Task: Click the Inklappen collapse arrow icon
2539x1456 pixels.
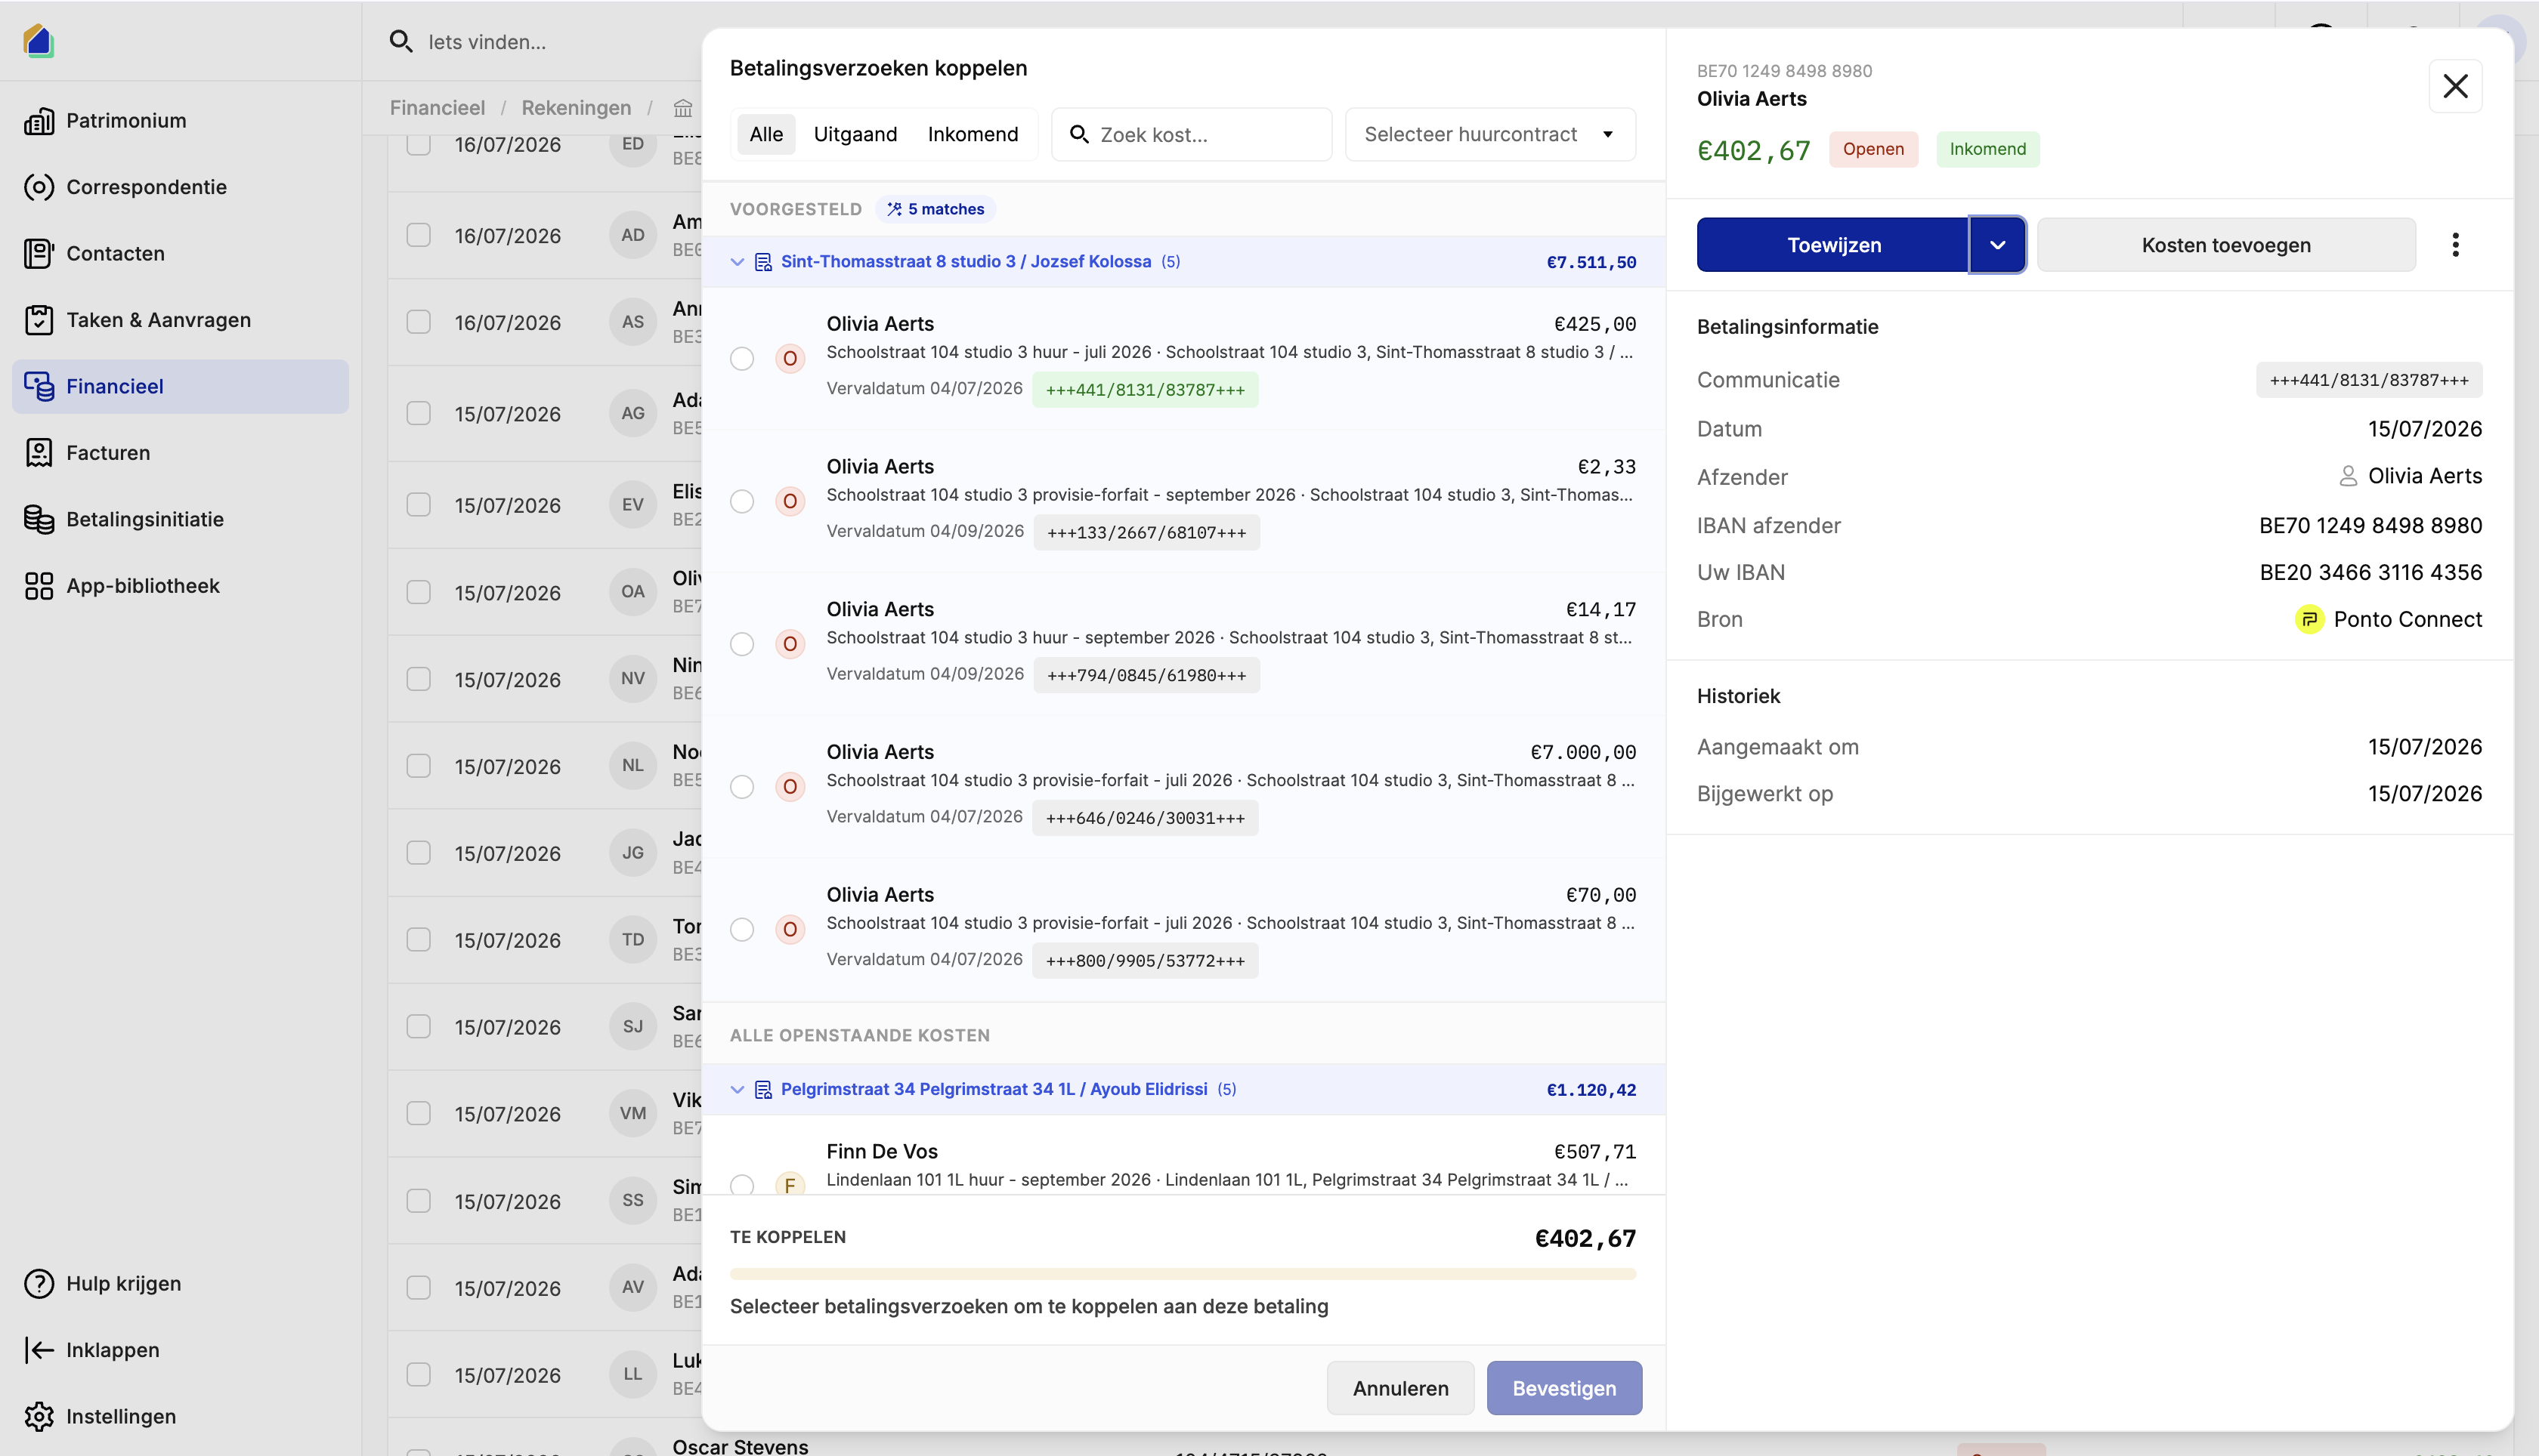Action: click(39, 1350)
